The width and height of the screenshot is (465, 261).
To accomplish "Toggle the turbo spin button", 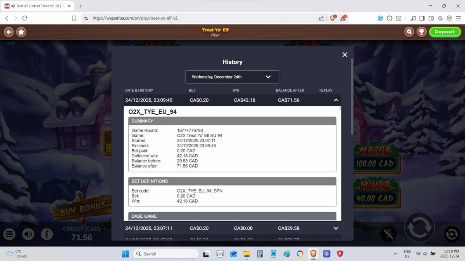I will pos(388,234).
